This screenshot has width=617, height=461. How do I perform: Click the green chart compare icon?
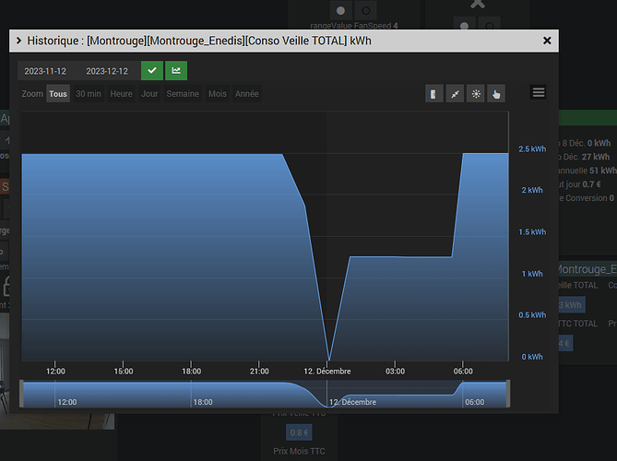176,71
